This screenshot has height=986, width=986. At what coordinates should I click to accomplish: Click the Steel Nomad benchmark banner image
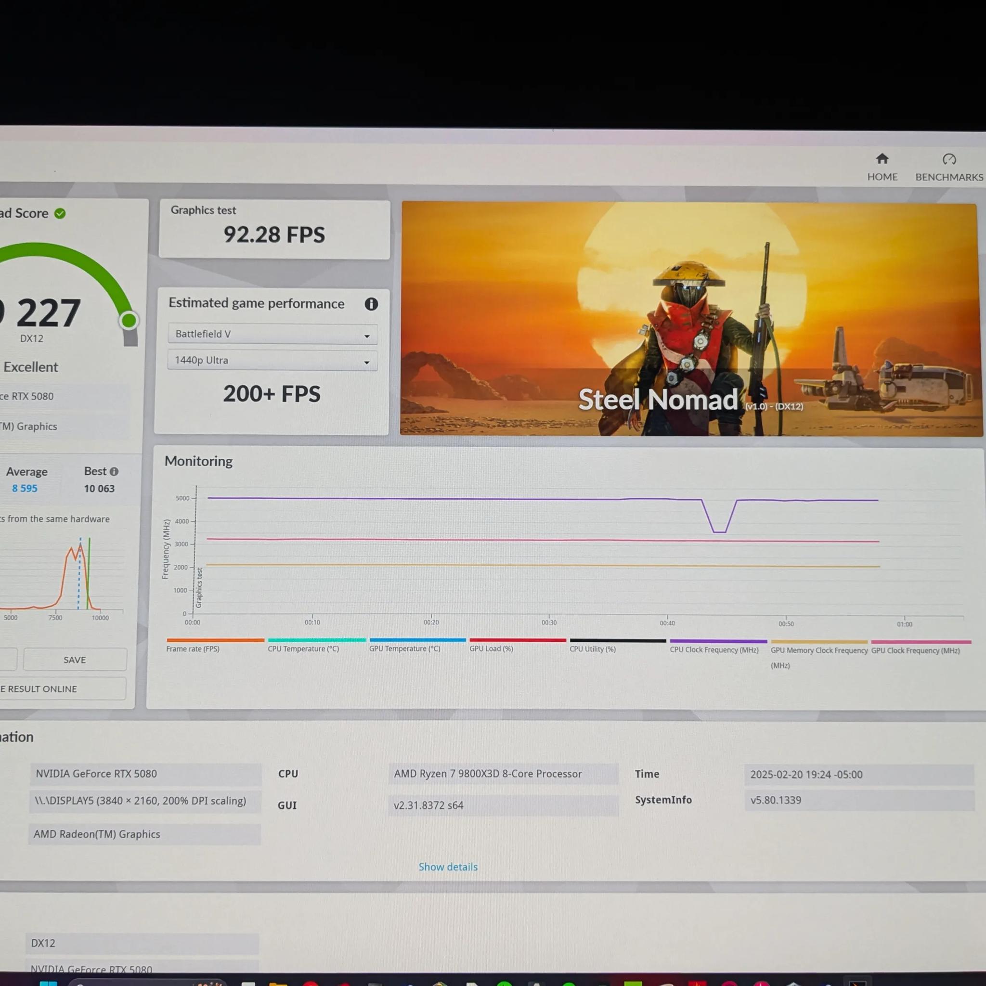[x=691, y=319]
